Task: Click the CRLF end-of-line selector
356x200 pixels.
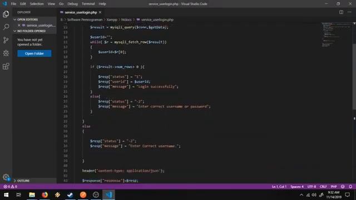Action: (323, 187)
